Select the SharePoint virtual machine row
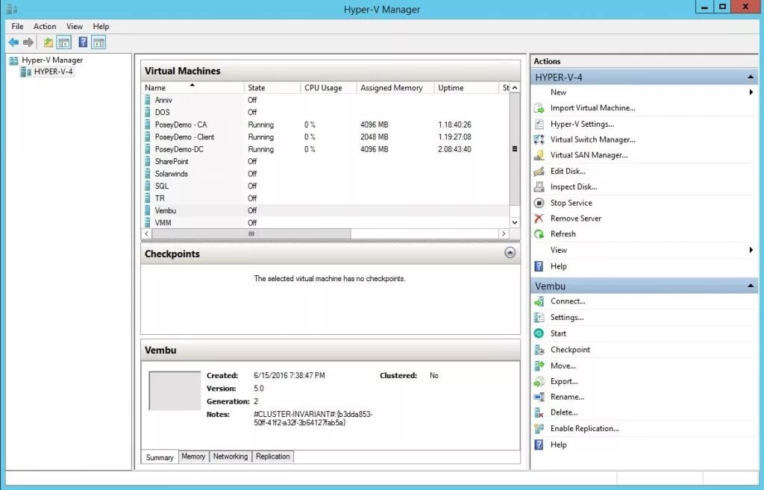 click(x=326, y=161)
